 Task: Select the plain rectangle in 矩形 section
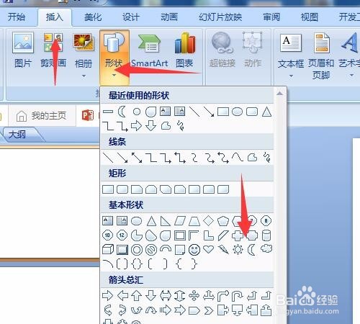[108, 189]
